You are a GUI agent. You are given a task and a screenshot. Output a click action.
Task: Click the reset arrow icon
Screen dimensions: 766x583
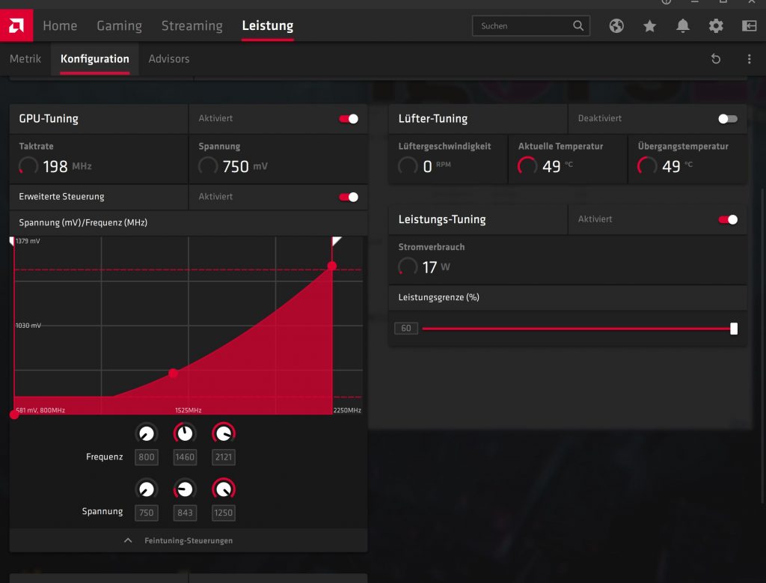716,59
